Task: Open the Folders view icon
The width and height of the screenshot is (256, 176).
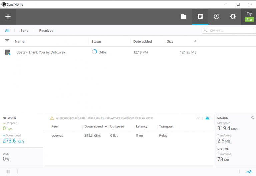Action: 184,17
